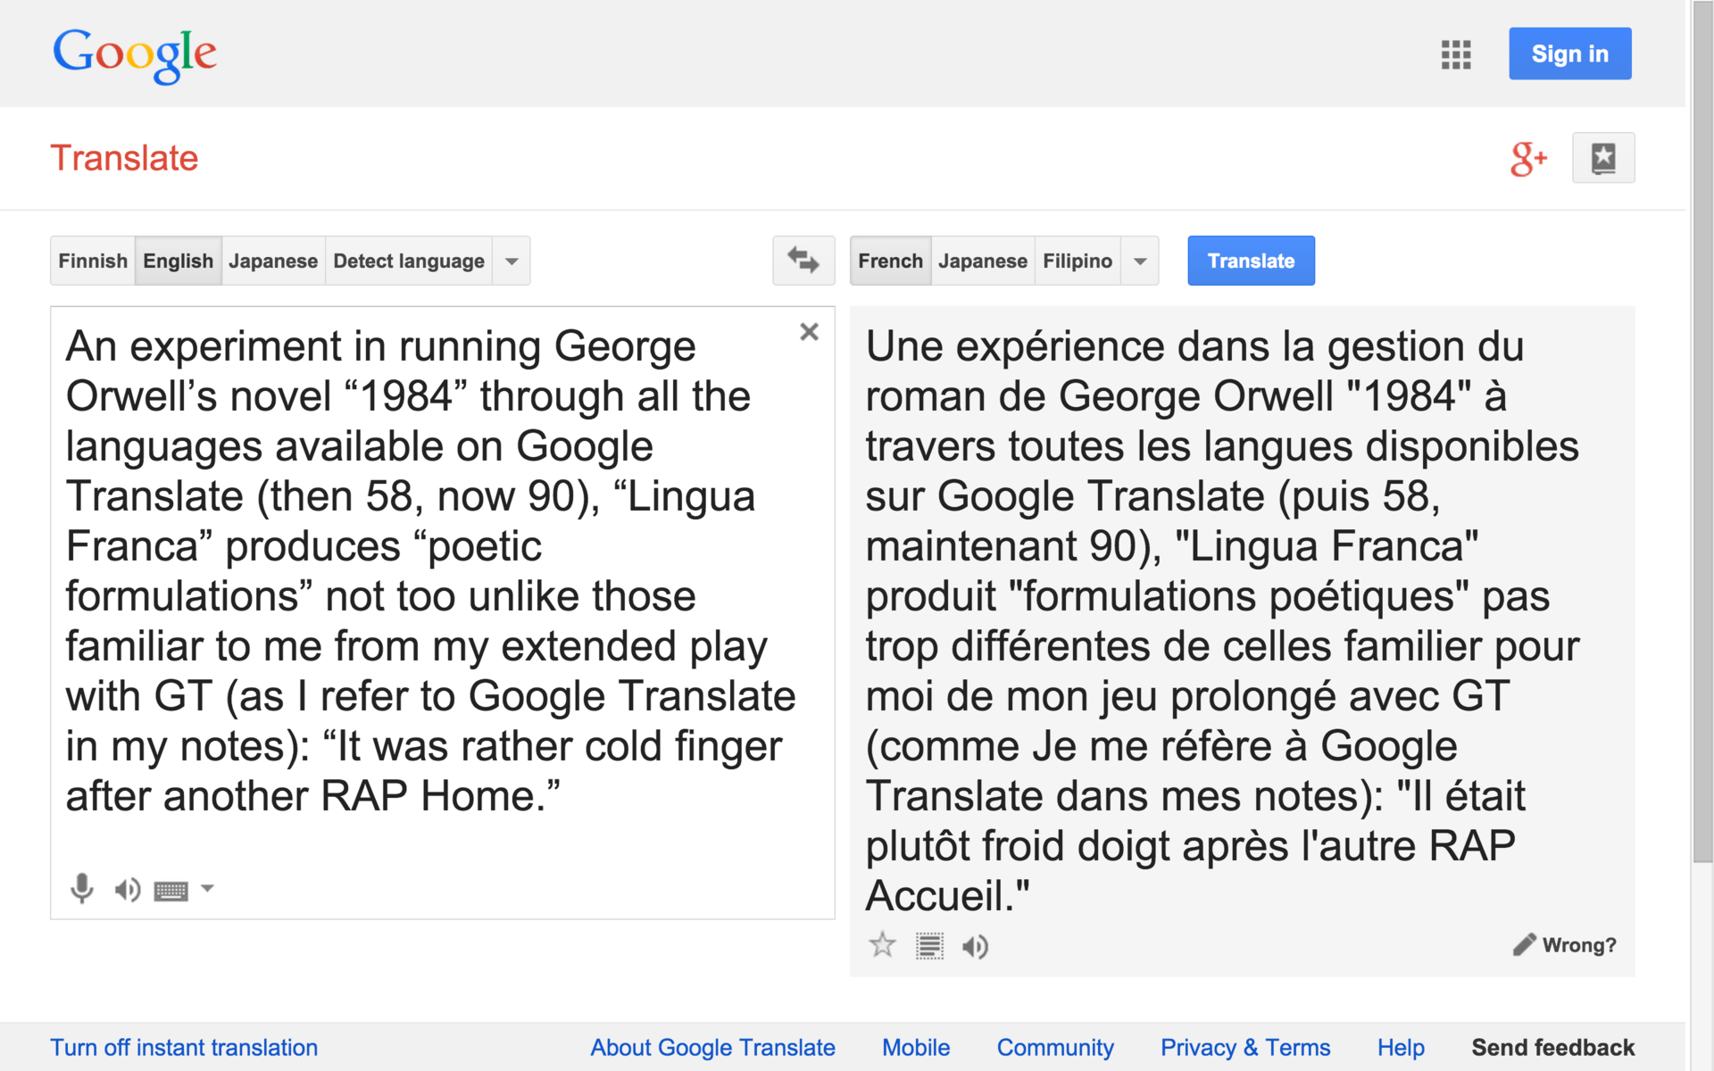Star this French translation

882,945
